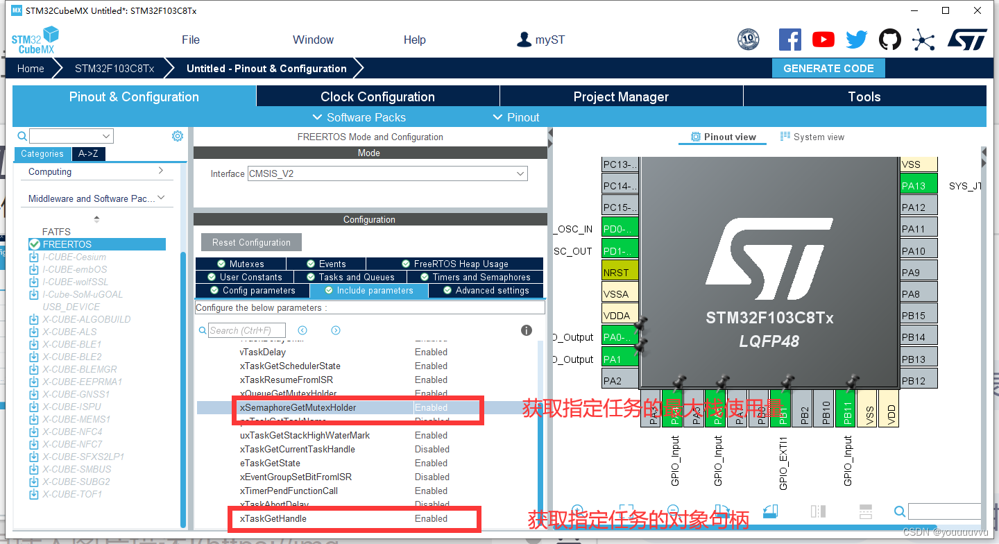
Task: Open the Facebook icon link
Action: coord(790,40)
